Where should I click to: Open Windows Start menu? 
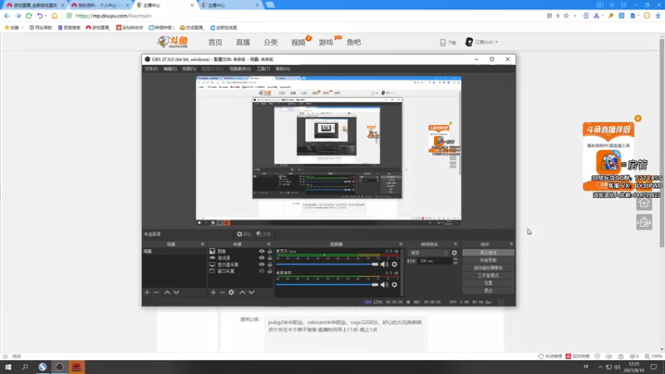click(x=7, y=367)
